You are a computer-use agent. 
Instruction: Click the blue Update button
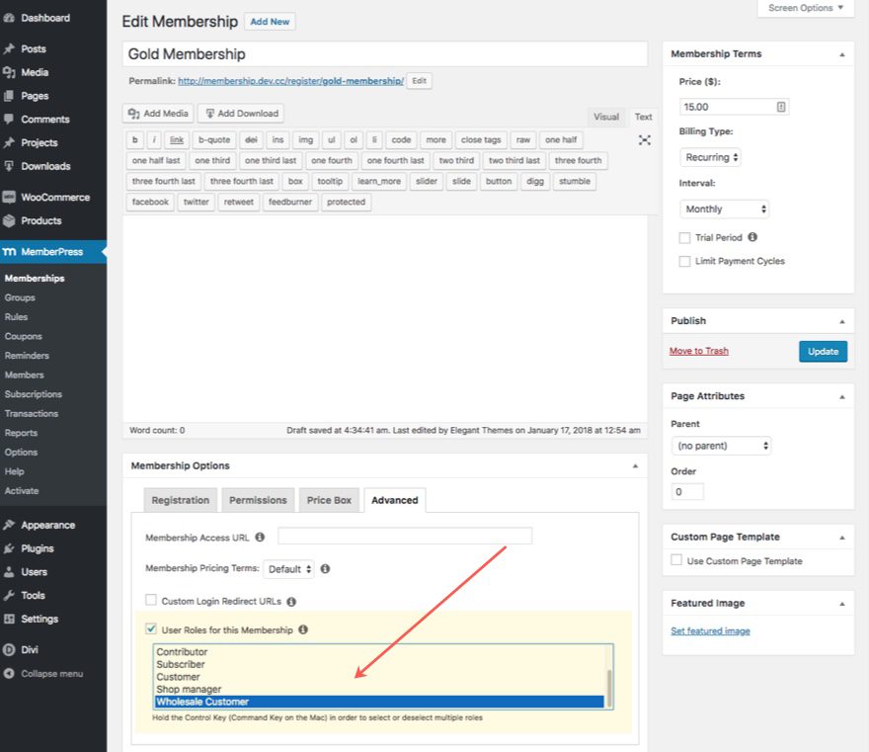tap(823, 351)
